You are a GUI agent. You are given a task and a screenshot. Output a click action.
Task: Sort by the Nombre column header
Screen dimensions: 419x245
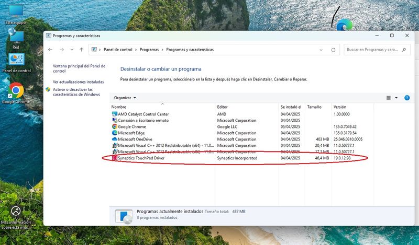tap(119, 107)
